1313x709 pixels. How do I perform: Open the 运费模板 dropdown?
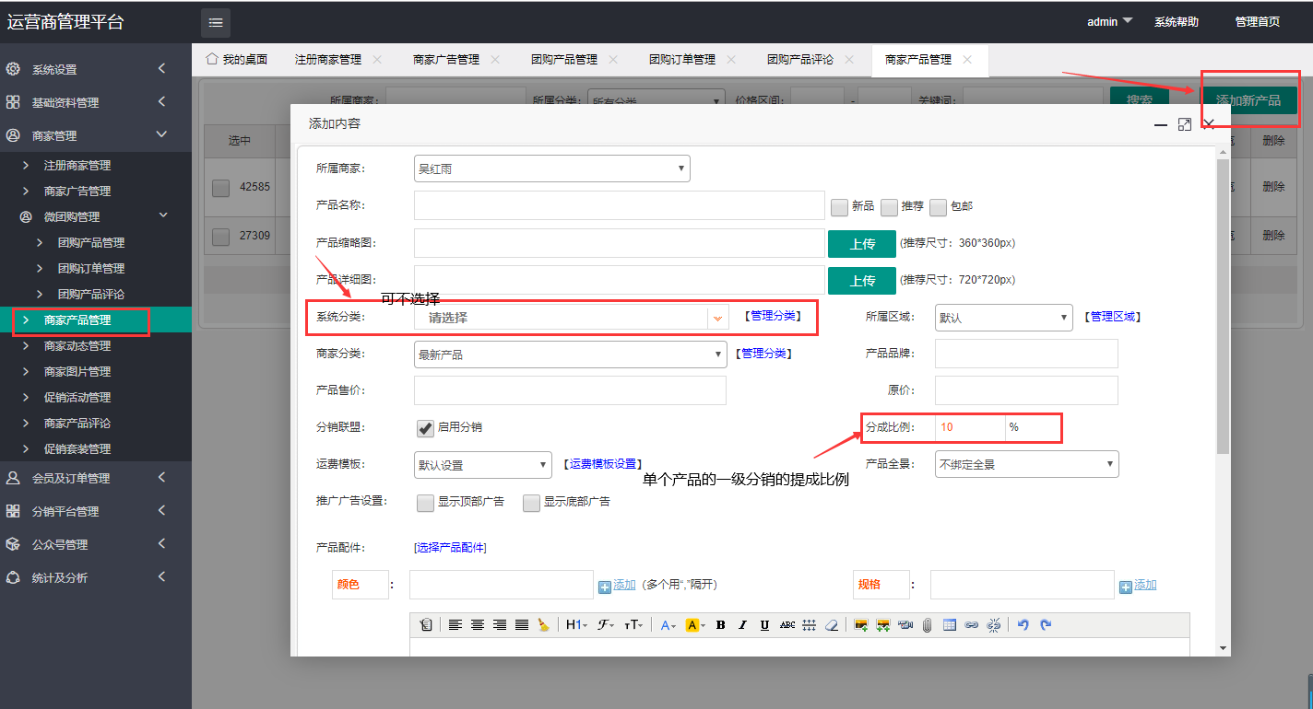click(x=483, y=465)
